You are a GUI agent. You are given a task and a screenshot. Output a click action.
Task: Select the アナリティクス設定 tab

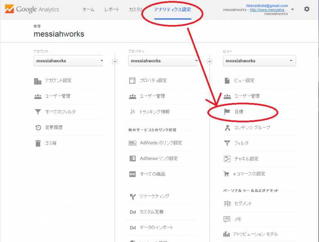pyautogui.click(x=172, y=9)
